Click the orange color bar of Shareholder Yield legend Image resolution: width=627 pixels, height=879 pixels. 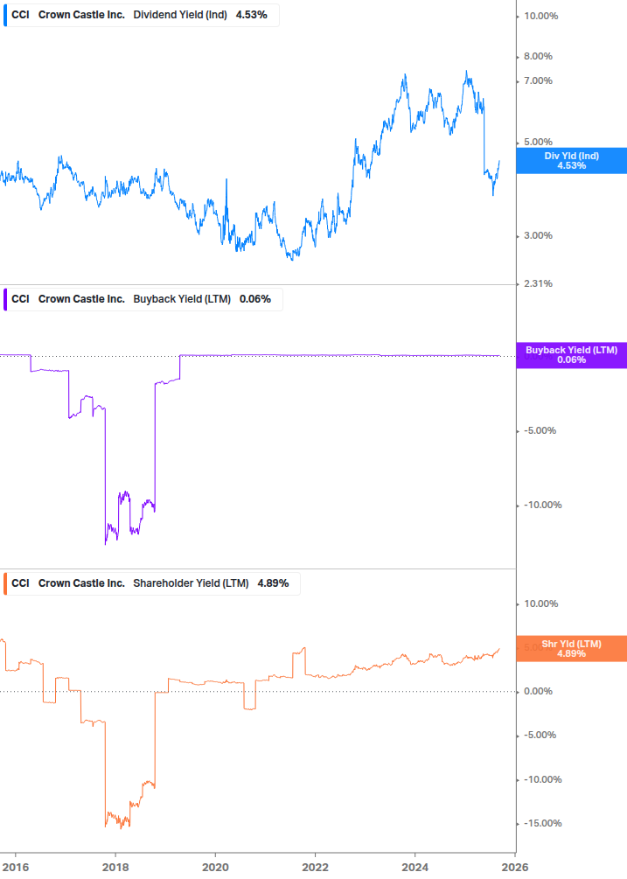click(5, 583)
